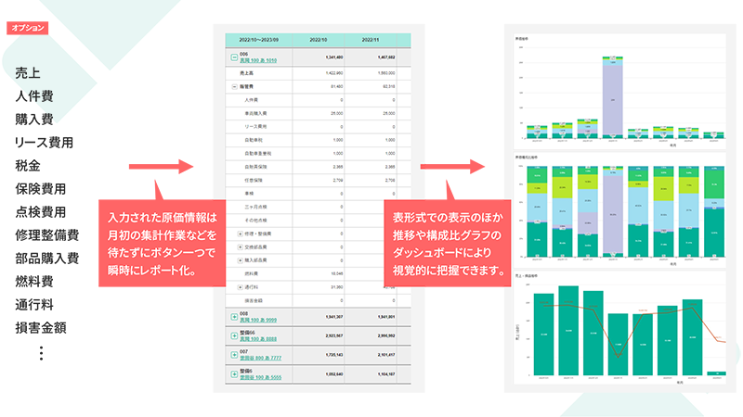Expand the 購入部品費 row
This screenshot has width=743, height=417.
click(x=241, y=260)
